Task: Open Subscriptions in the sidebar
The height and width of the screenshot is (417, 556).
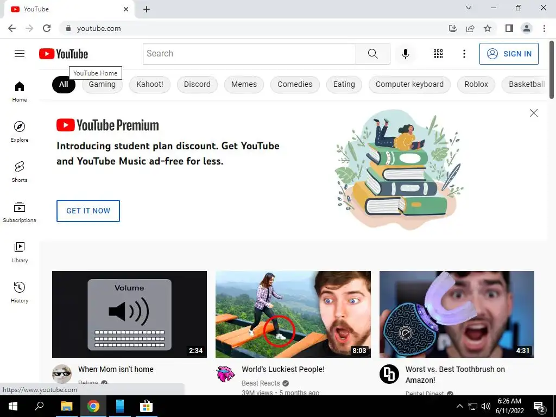Action: 20,212
